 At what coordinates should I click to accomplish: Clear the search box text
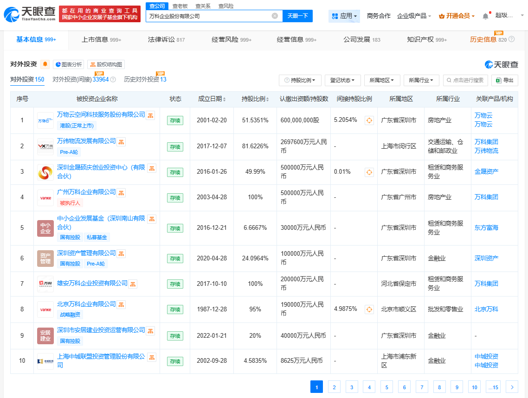pyautogui.click(x=275, y=16)
